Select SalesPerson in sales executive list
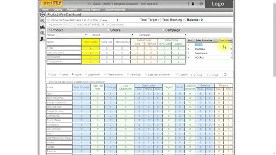This screenshot has height=155, width=276. pyautogui.click(x=201, y=53)
